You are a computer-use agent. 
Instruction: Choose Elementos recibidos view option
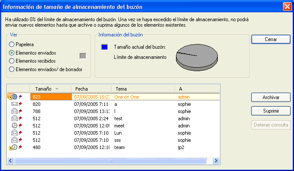tap(11, 61)
